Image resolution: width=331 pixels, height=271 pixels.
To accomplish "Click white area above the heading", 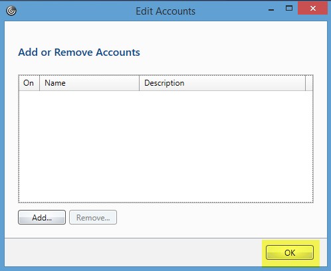I will click(x=165, y=33).
